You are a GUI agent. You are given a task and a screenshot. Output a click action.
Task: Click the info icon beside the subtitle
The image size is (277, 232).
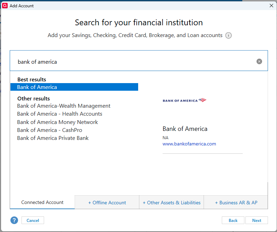[228, 35]
